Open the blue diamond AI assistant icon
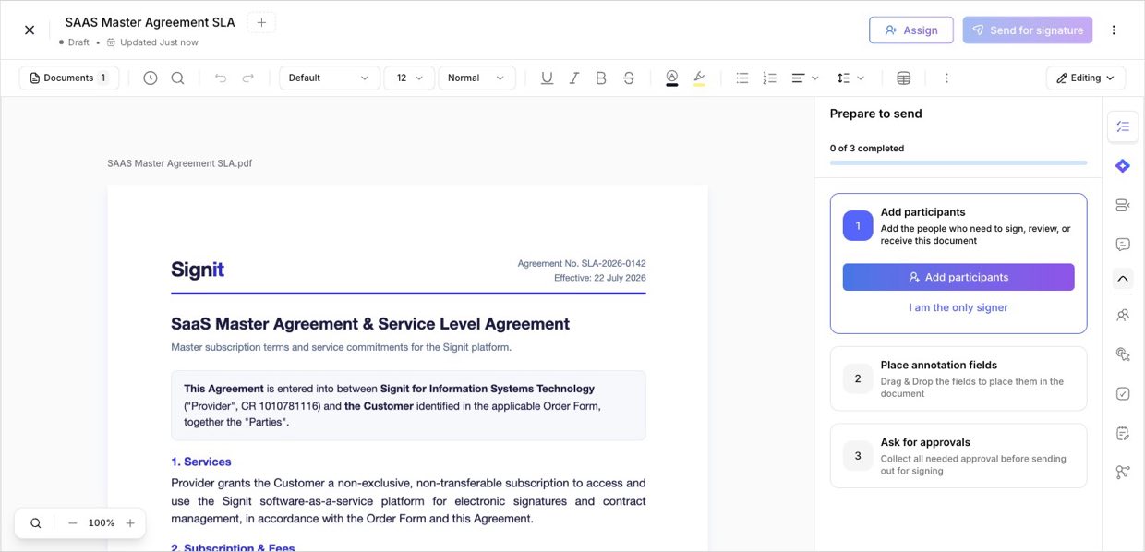This screenshot has height=552, width=1145. (1123, 166)
